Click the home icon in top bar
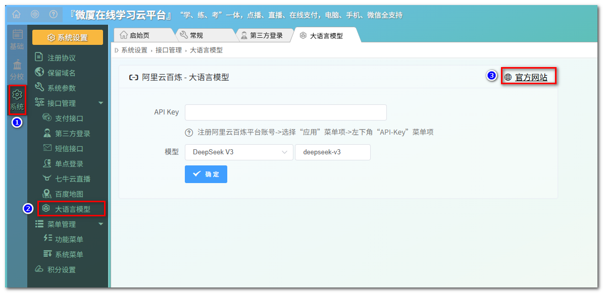Viewport: 603px width, 293px height. point(17,15)
